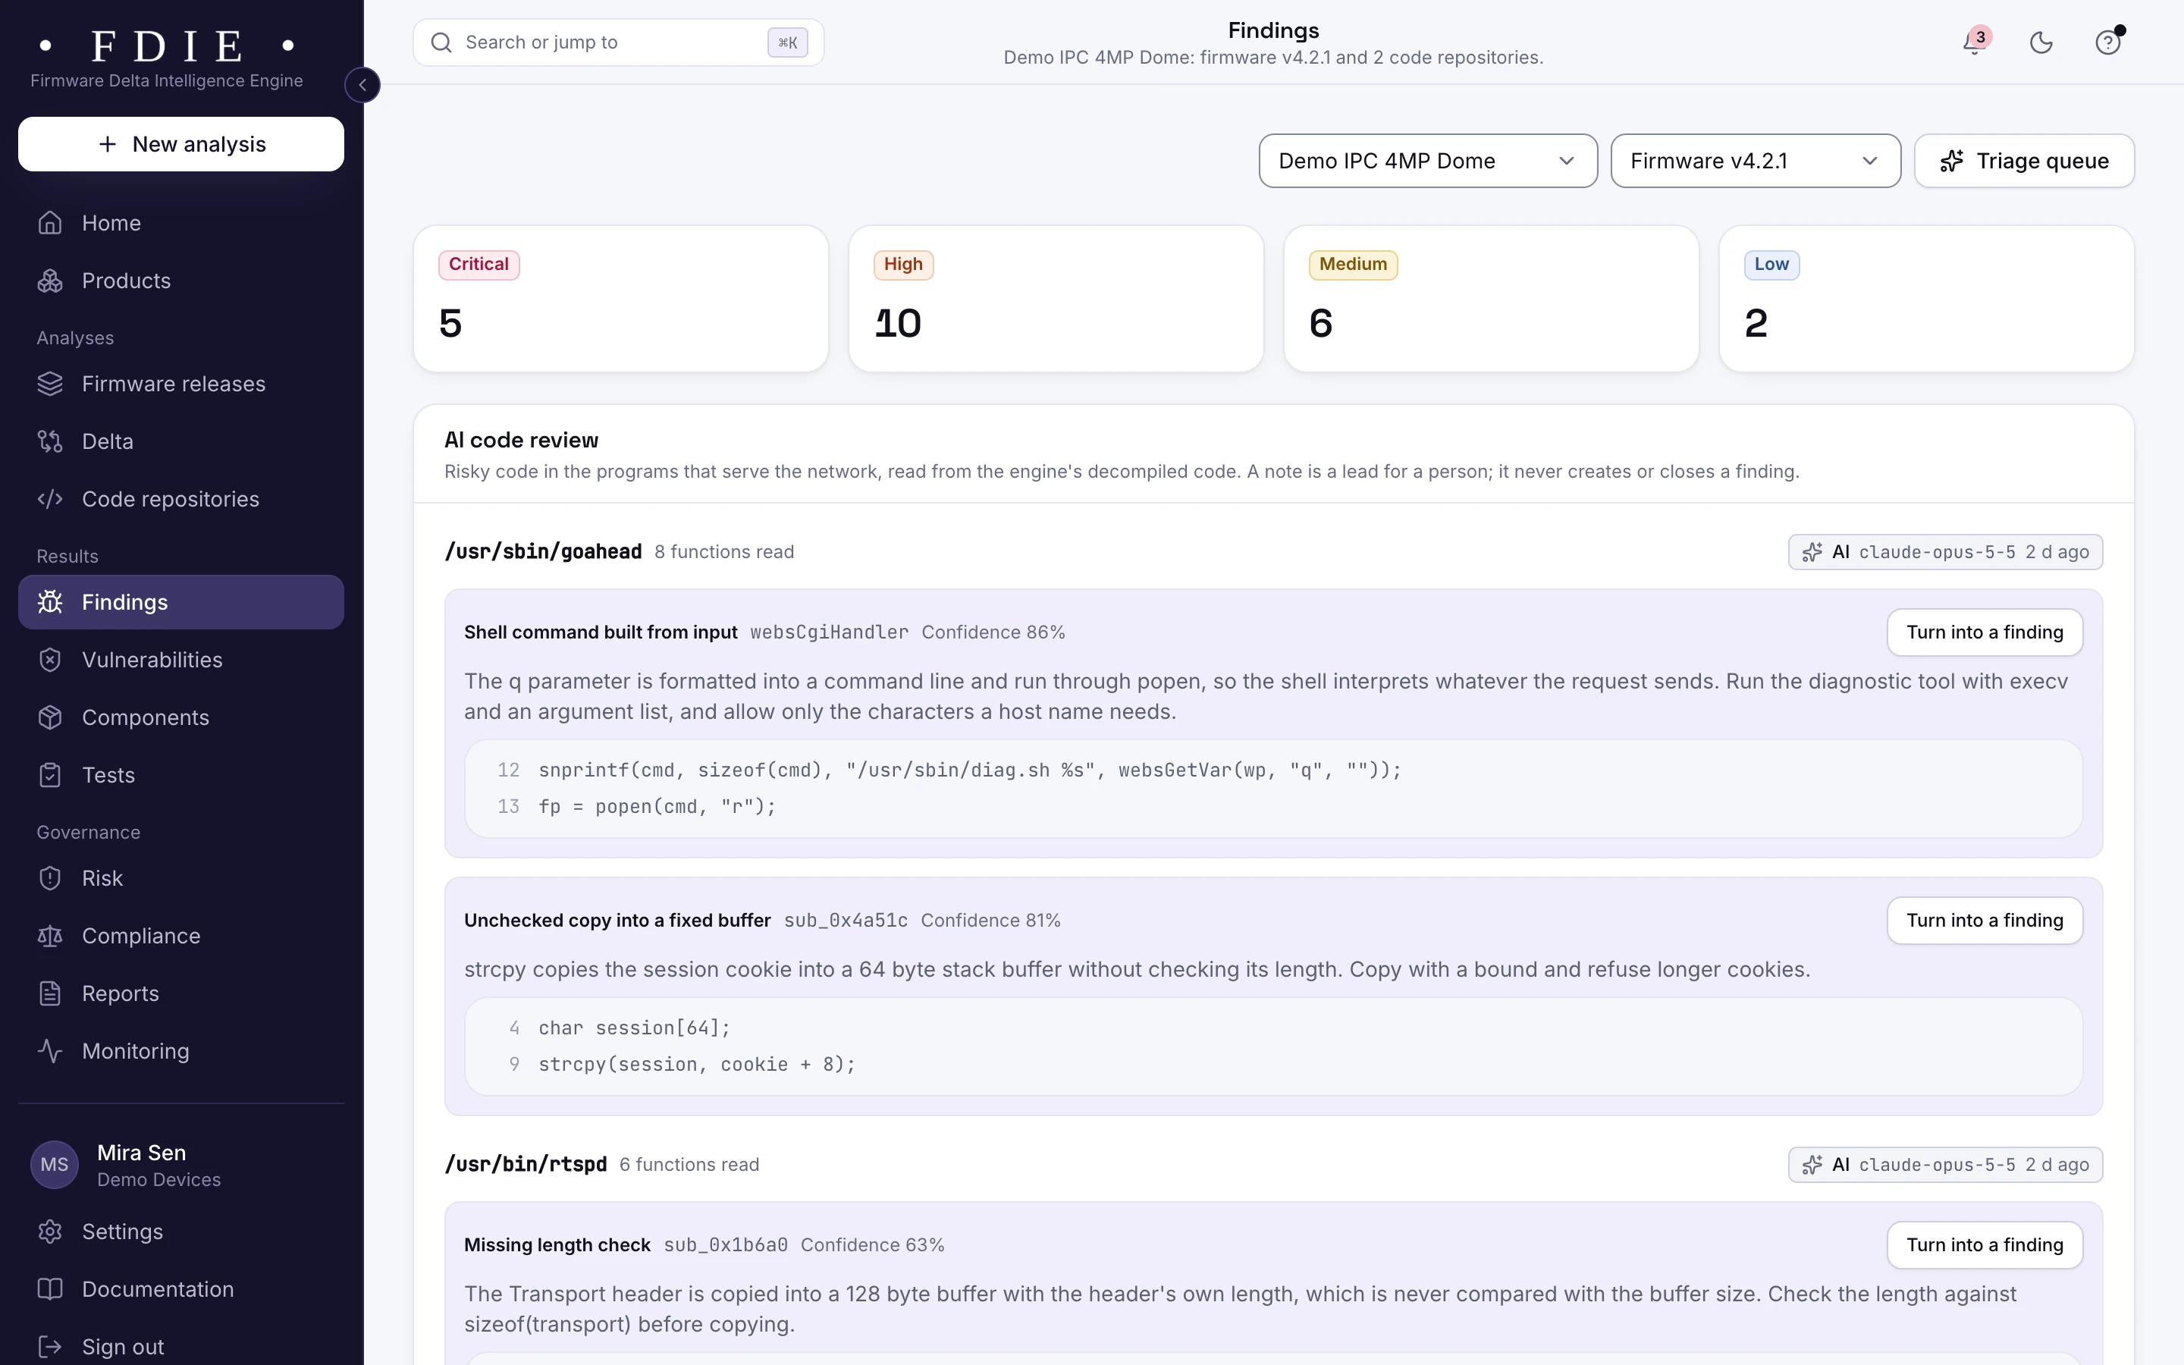The height and width of the screenshot is (1365, 2184).
Task: Click the Settings gear icon
Action: click(51, 1232)
